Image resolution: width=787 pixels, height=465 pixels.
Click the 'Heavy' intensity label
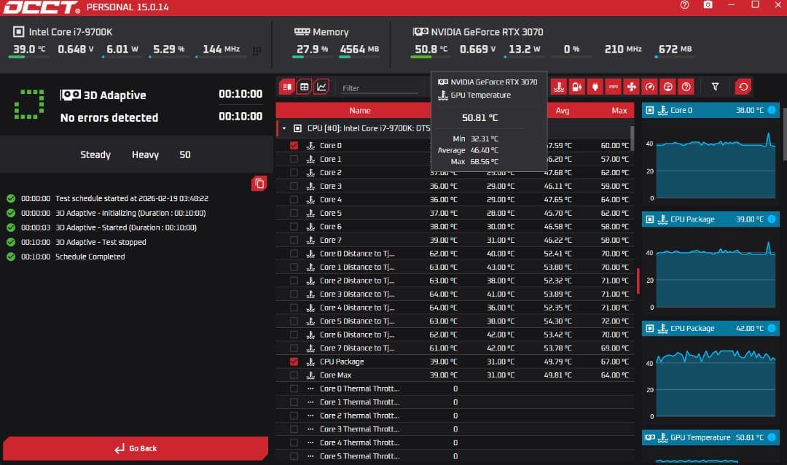145,155
